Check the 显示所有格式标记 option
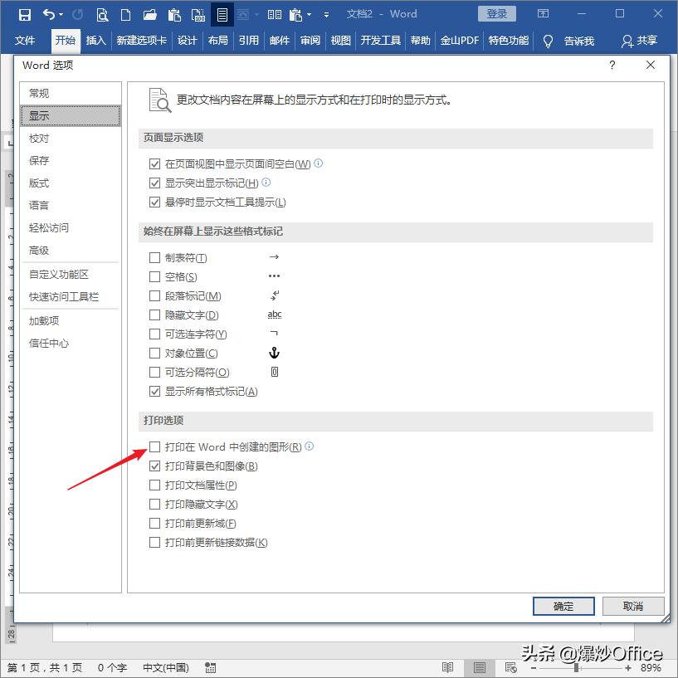Viewport: 678px width, 678px height. pos(154,391)
